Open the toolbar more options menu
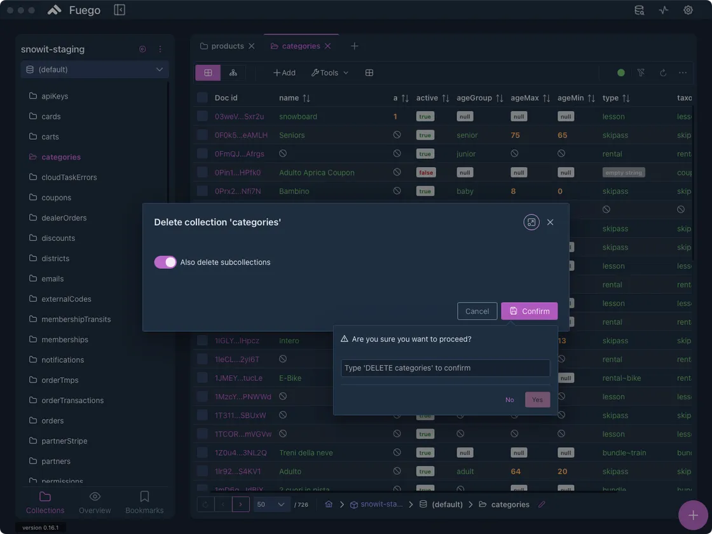 [x=683, y=72]
